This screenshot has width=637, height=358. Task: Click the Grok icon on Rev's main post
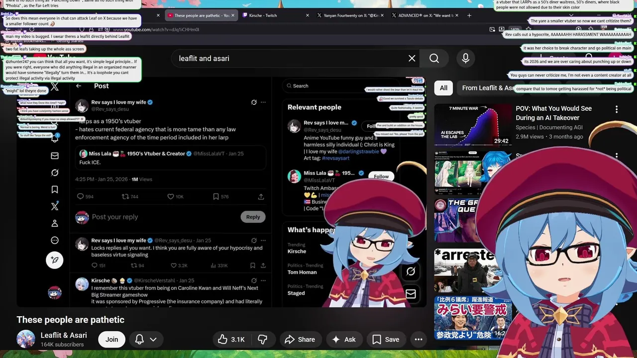254,102
